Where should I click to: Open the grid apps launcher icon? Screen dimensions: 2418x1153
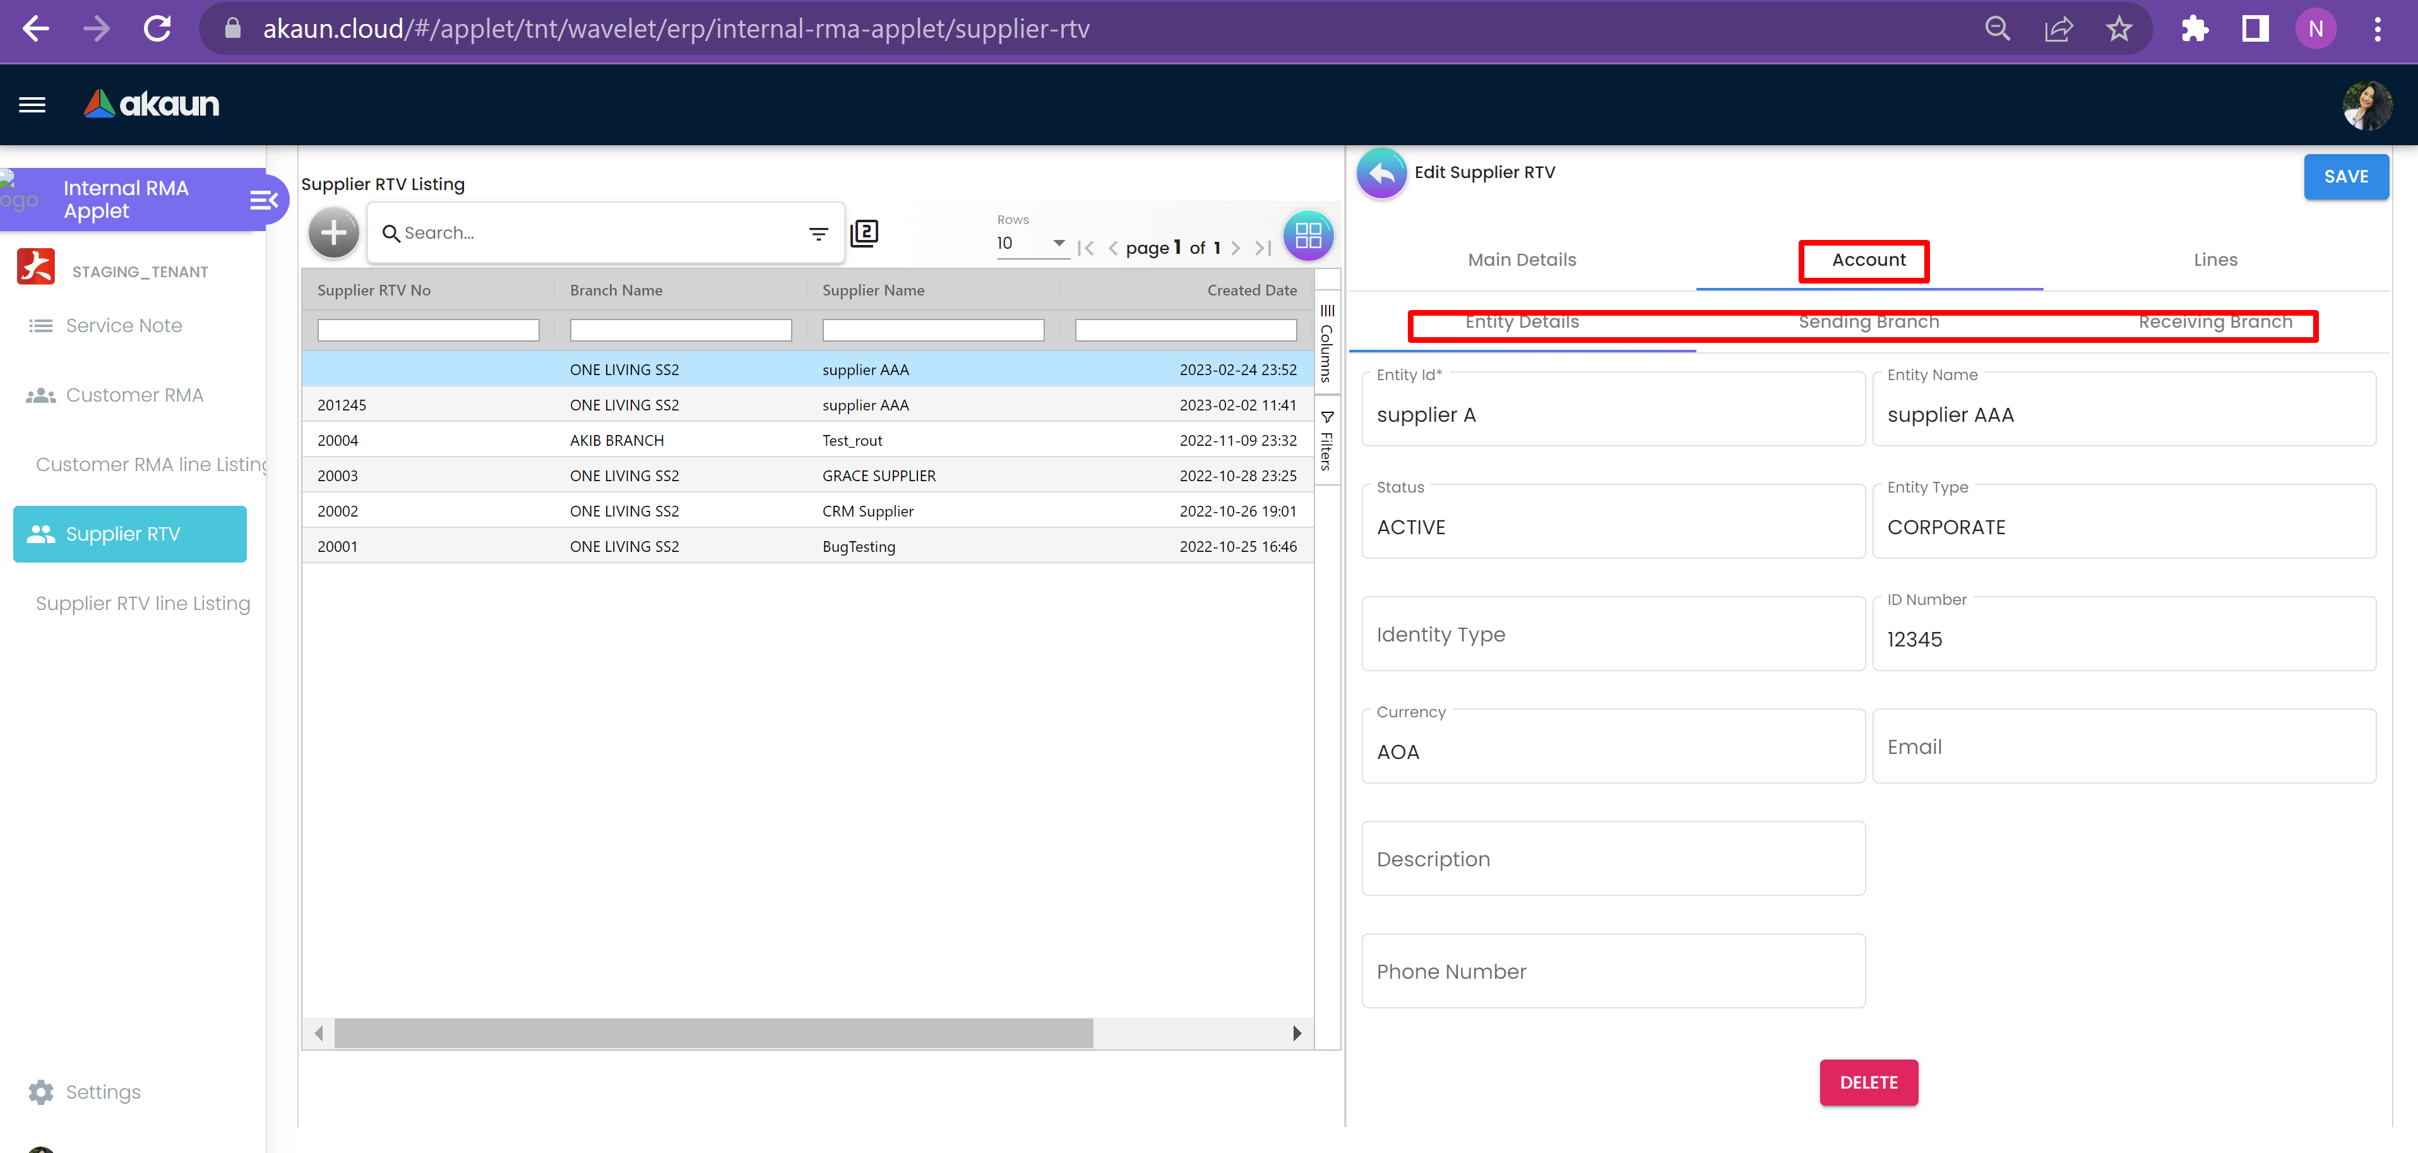coord(1307,235)
